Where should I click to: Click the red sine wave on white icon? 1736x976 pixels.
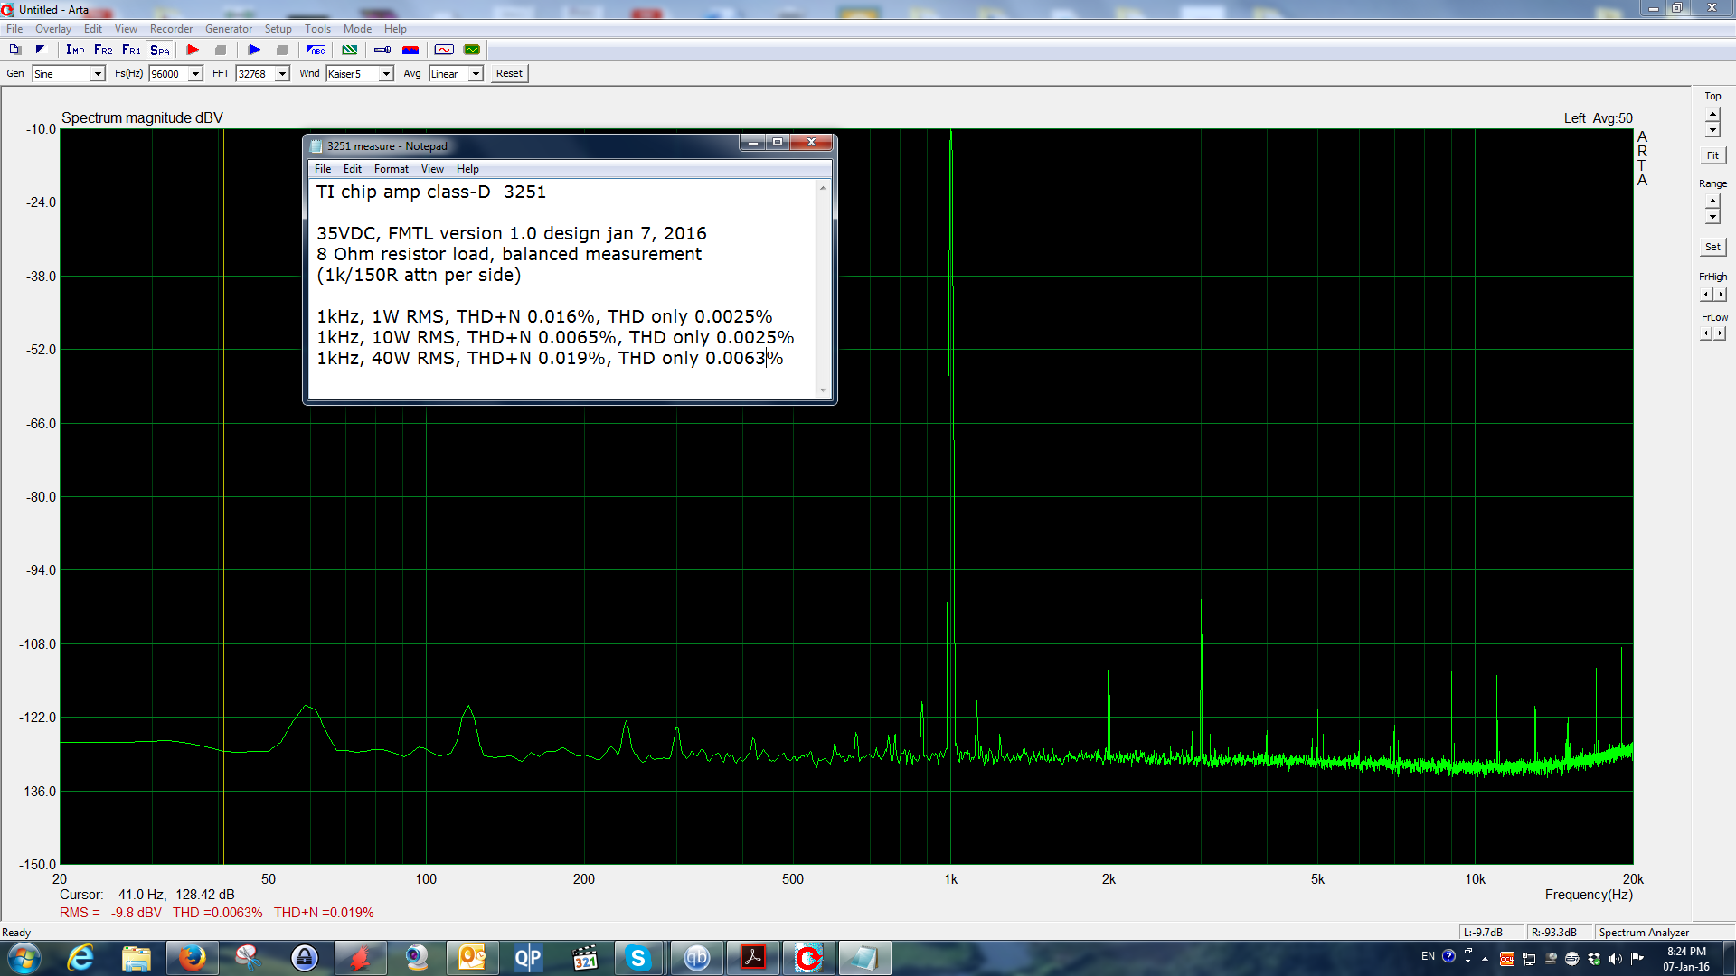(444, 50)
